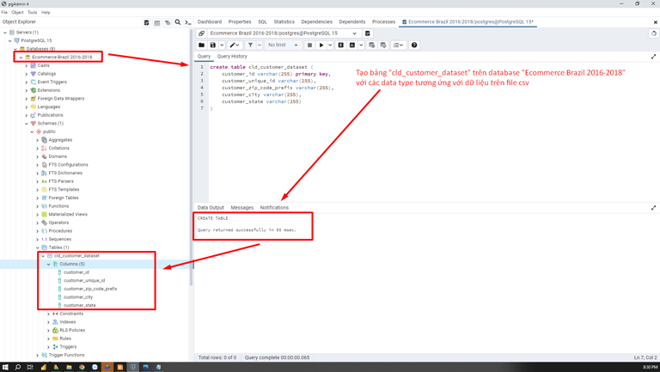Open the Query History tab

coord(232,57)
